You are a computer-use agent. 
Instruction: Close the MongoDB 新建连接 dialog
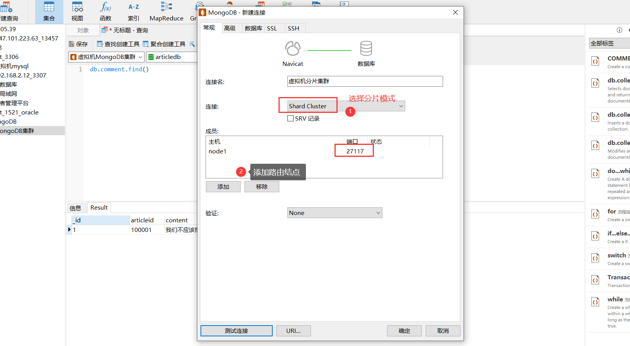click(x=455, y=12)
